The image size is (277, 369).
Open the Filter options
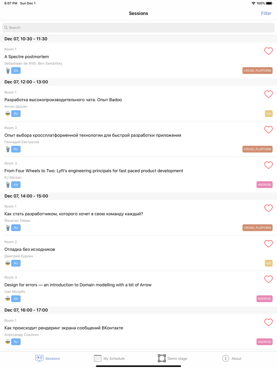(x=266, y=13)
